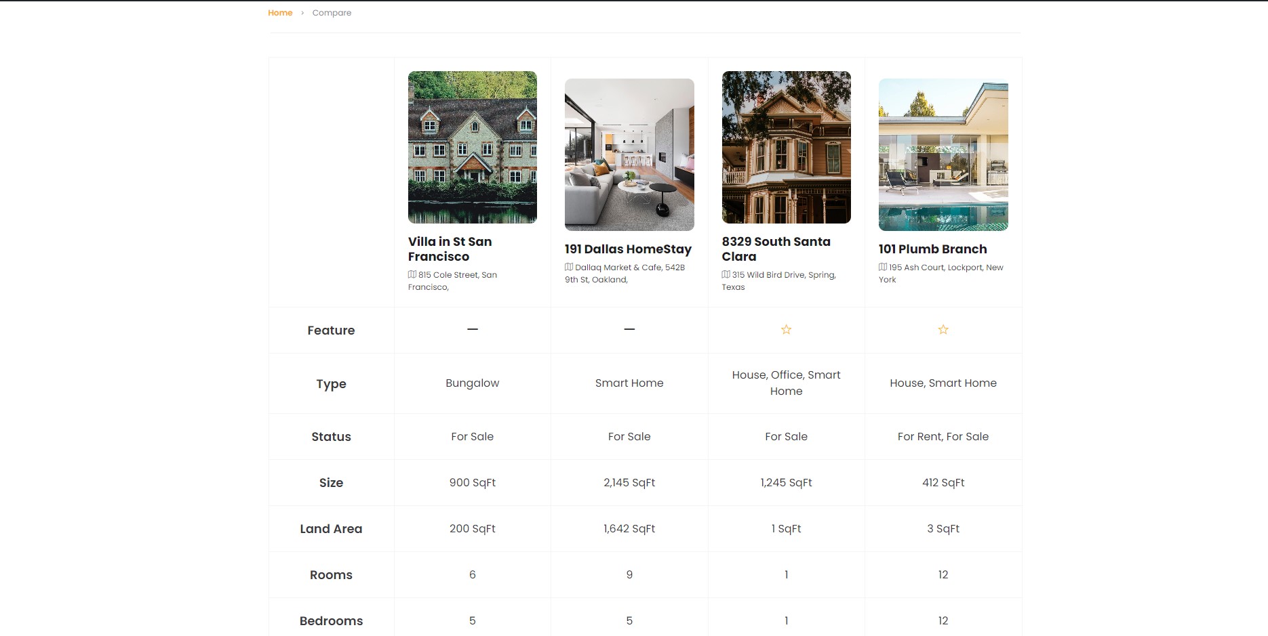Click the Bedrooms row label
The width and height of the screenshot is (1268, 636).
[331, 621]
